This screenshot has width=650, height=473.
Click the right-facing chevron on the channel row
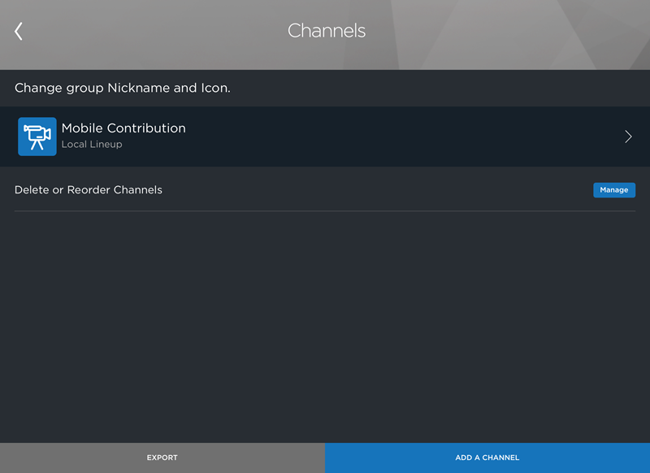(x=627, y=136)
